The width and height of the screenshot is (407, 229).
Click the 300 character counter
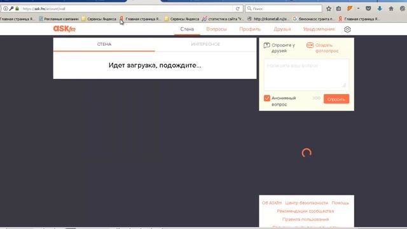(x=316, y=98)
